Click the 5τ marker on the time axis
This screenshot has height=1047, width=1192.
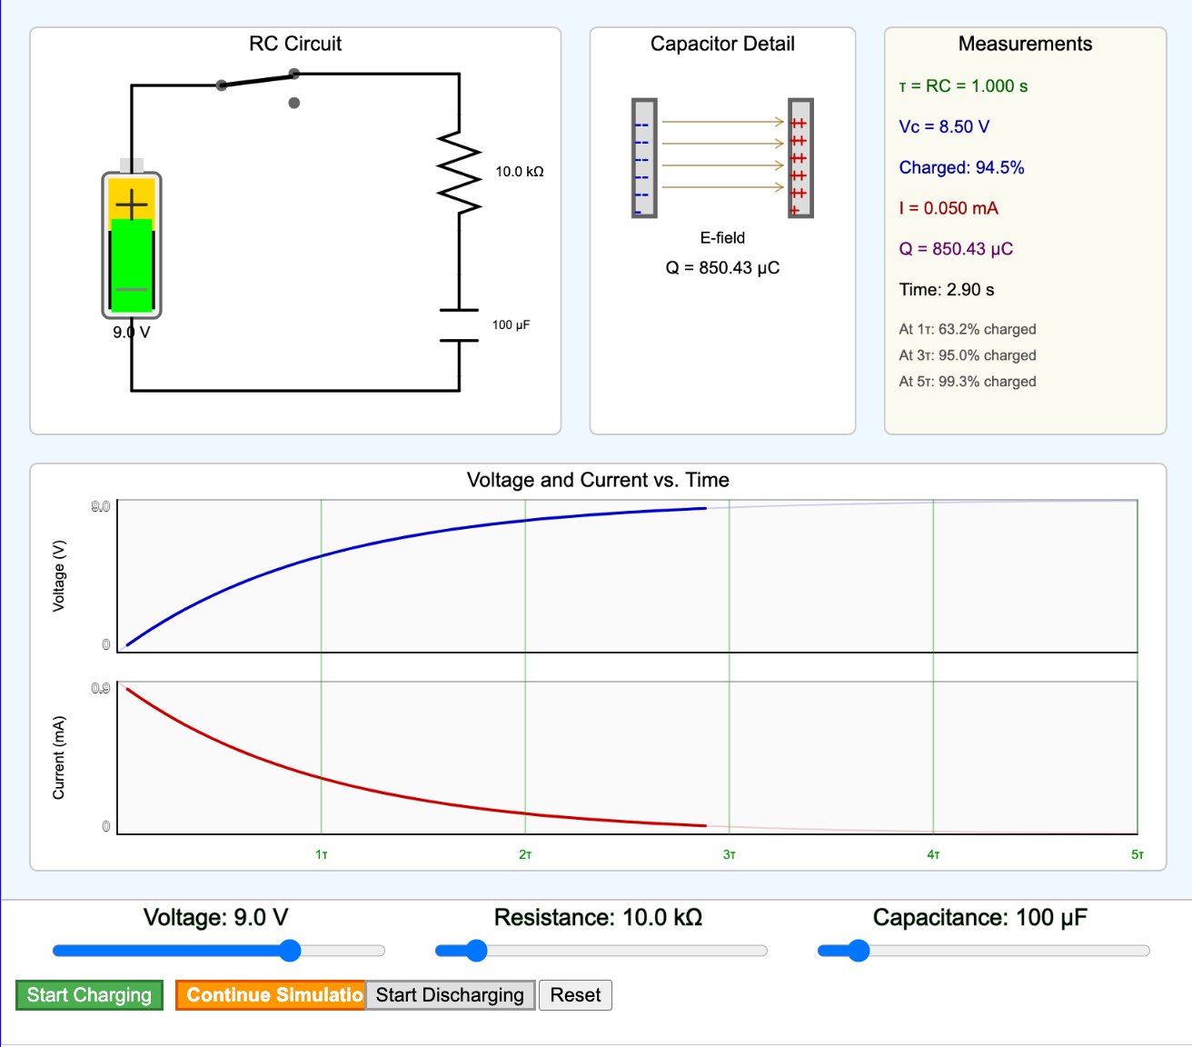pos(1137,855)
